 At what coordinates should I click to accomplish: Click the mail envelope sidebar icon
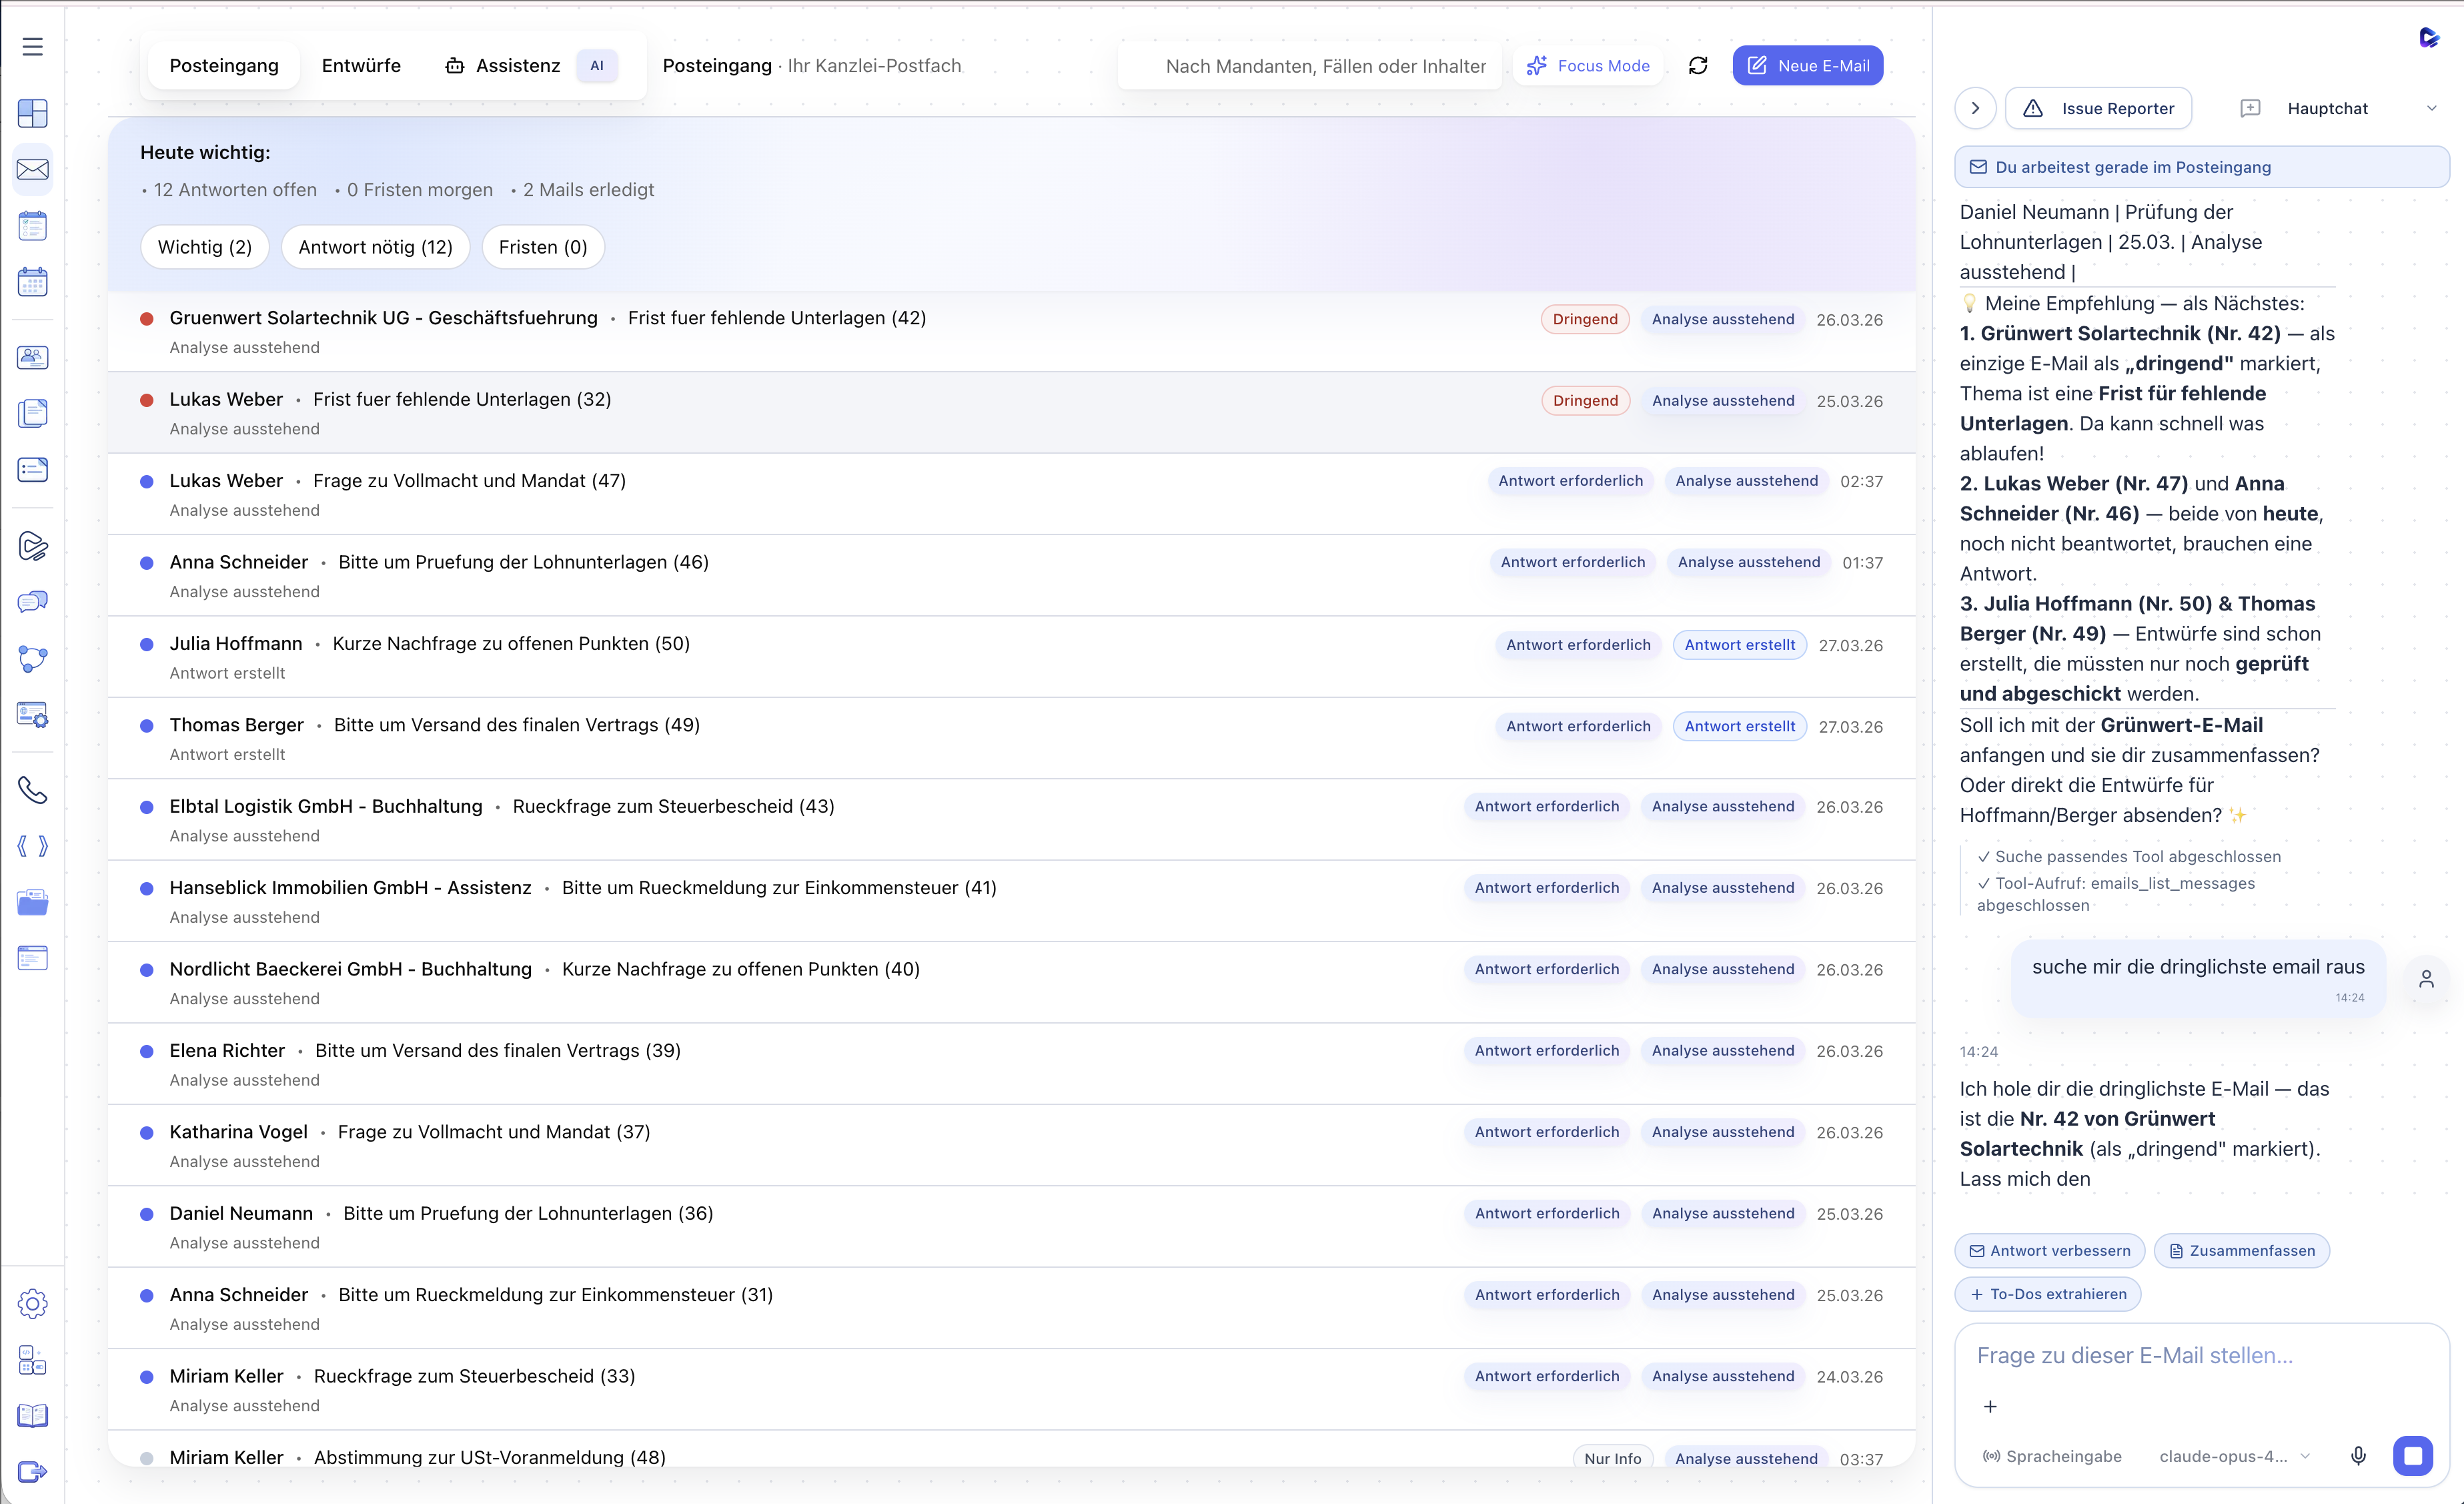[x=32, y=169]
